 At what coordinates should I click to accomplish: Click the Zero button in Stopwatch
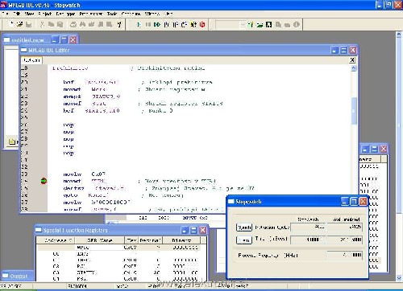coord(244,240)
